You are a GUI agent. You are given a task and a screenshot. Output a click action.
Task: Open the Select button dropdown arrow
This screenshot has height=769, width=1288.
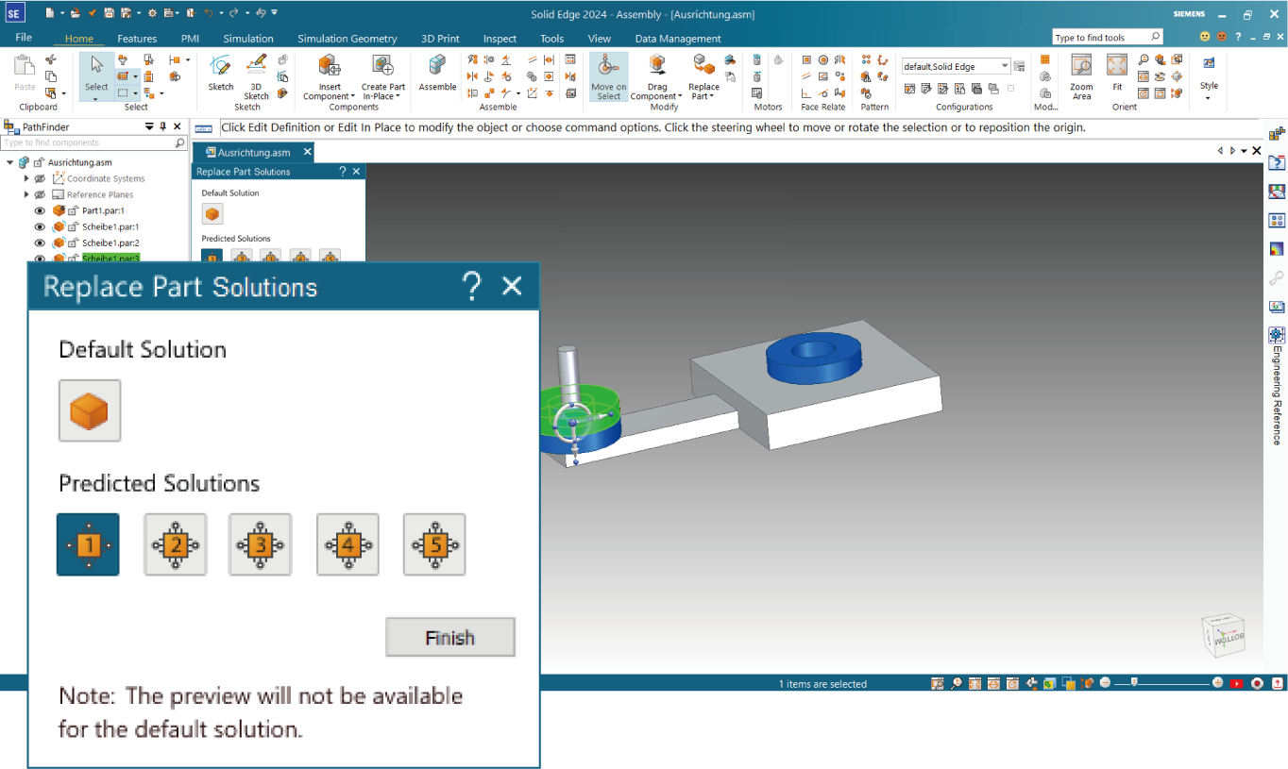[96, 98]
